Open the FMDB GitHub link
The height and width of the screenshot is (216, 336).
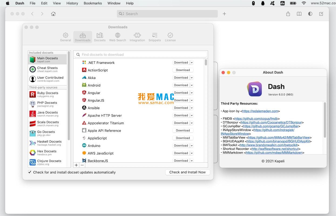pyautogui.click(x=256, y=119)
